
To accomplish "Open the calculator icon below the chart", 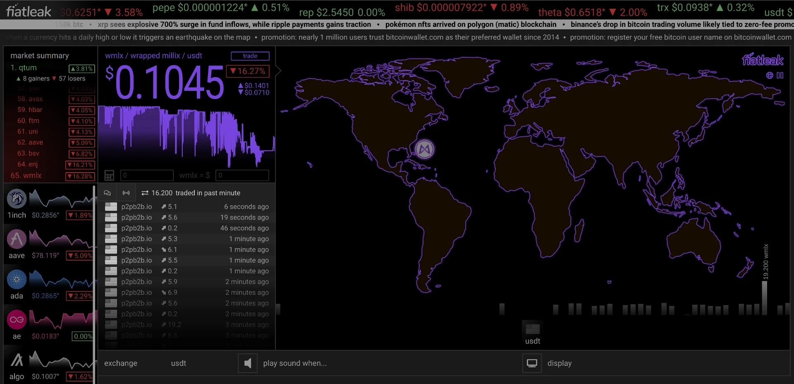I will click(109, 175).
